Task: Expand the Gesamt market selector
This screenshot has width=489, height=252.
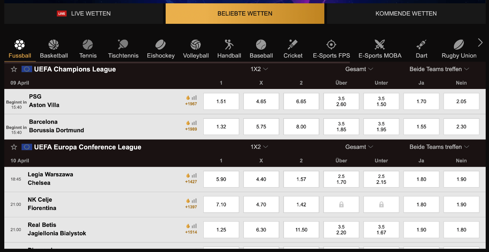Action: pos(359,69)
